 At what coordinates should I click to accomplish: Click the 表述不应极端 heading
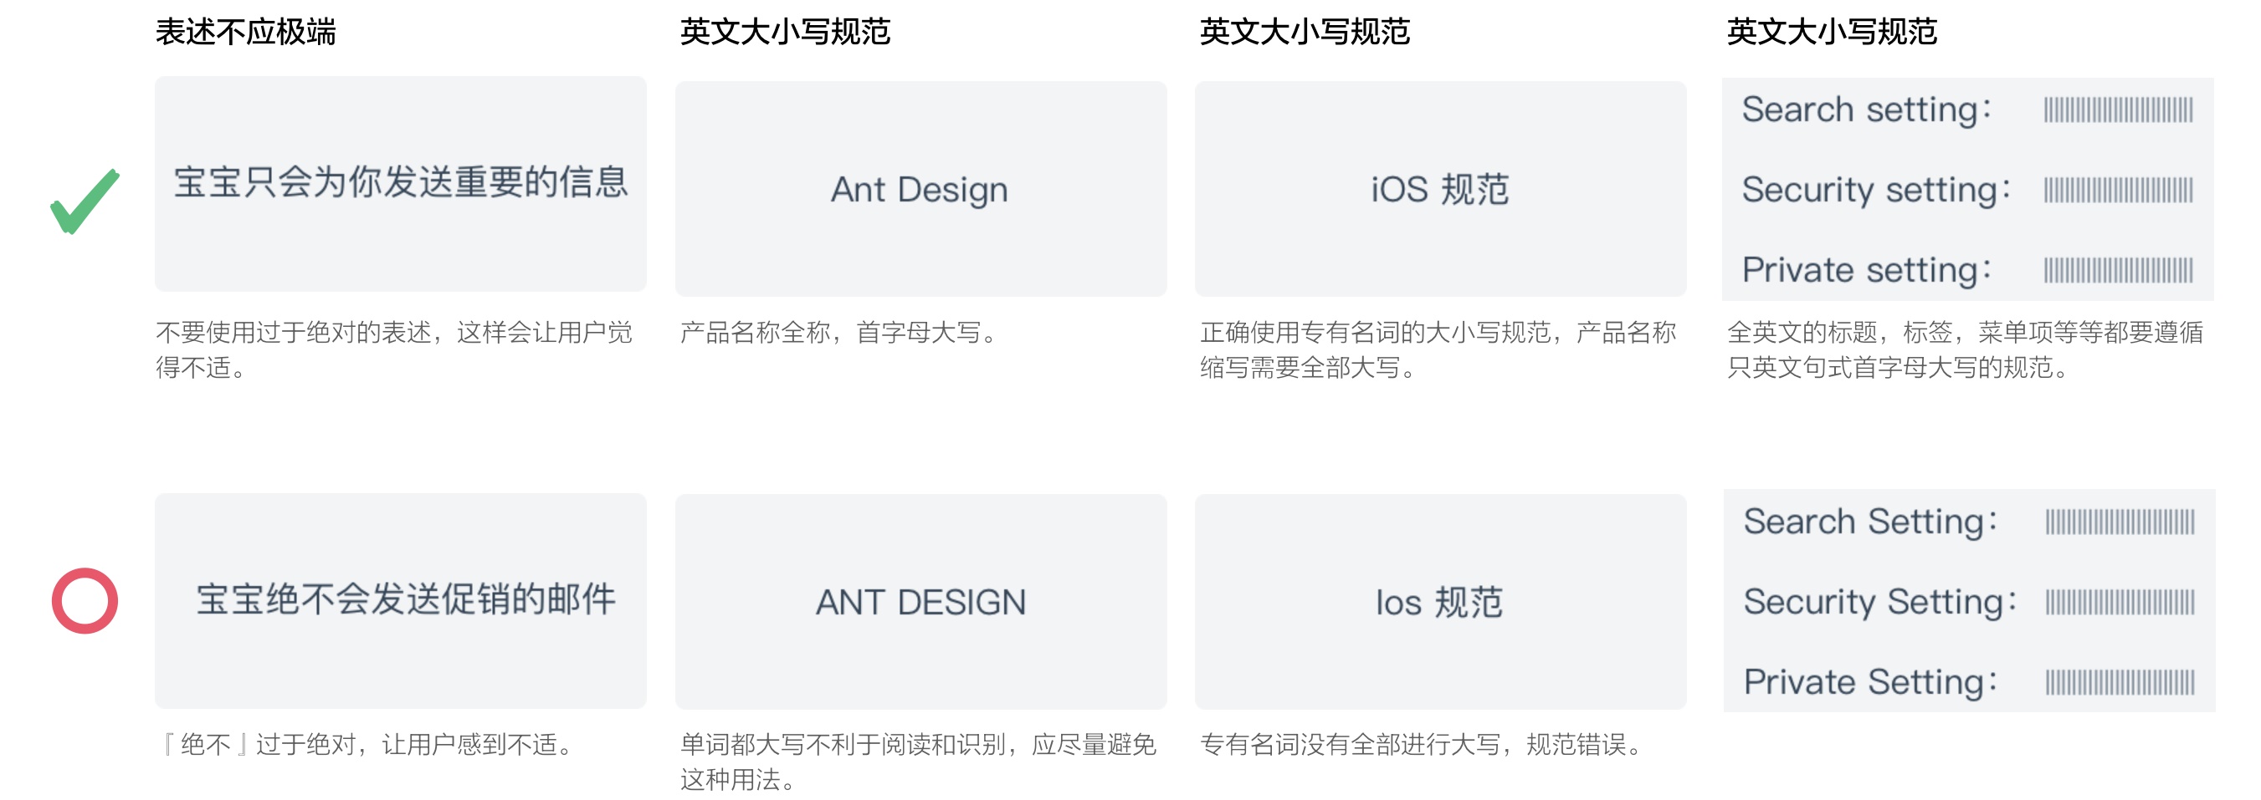tap(246, 33)
